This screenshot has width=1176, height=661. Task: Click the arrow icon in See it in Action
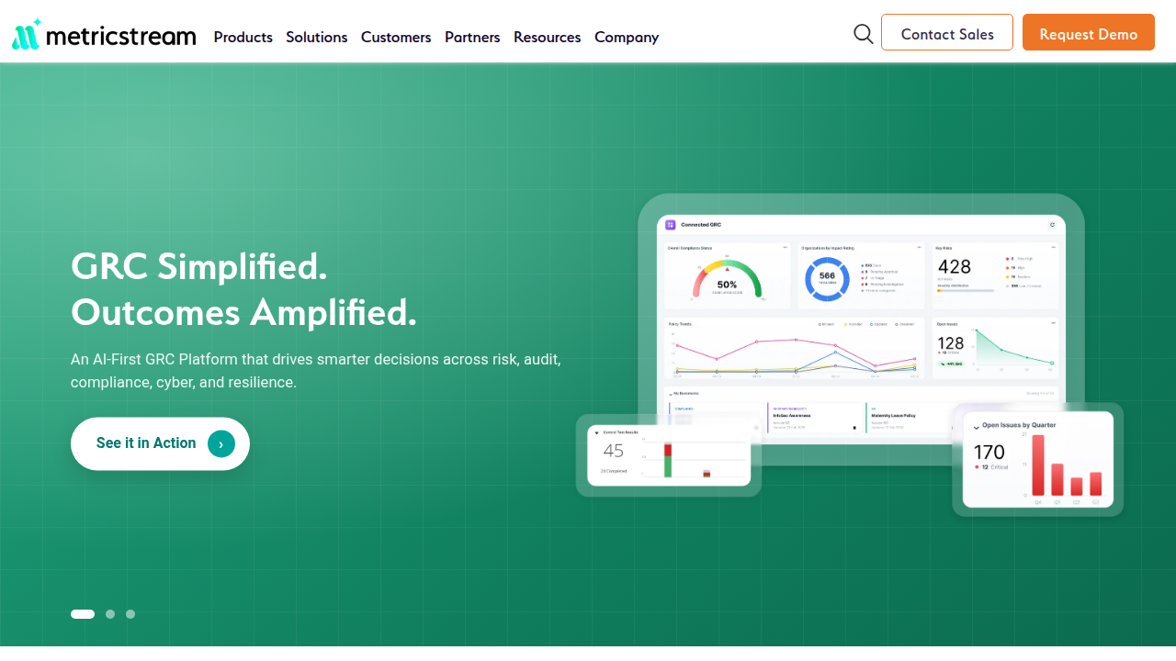click(x=221, y=444)
